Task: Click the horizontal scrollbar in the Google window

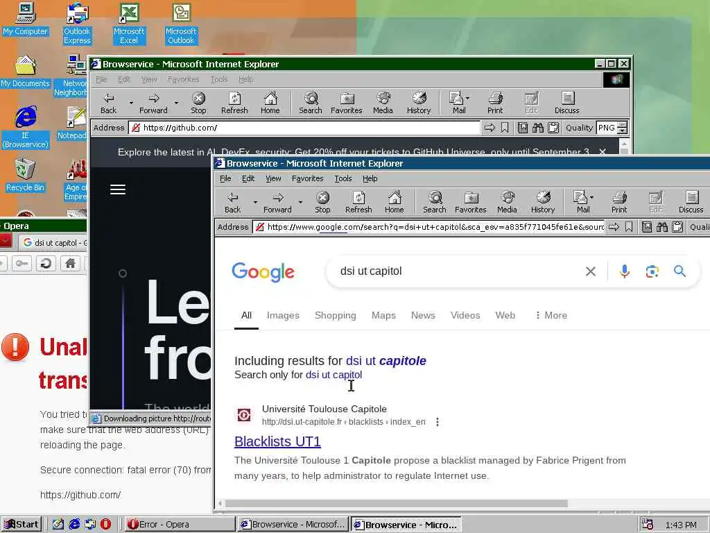Action: click(396, 504)
